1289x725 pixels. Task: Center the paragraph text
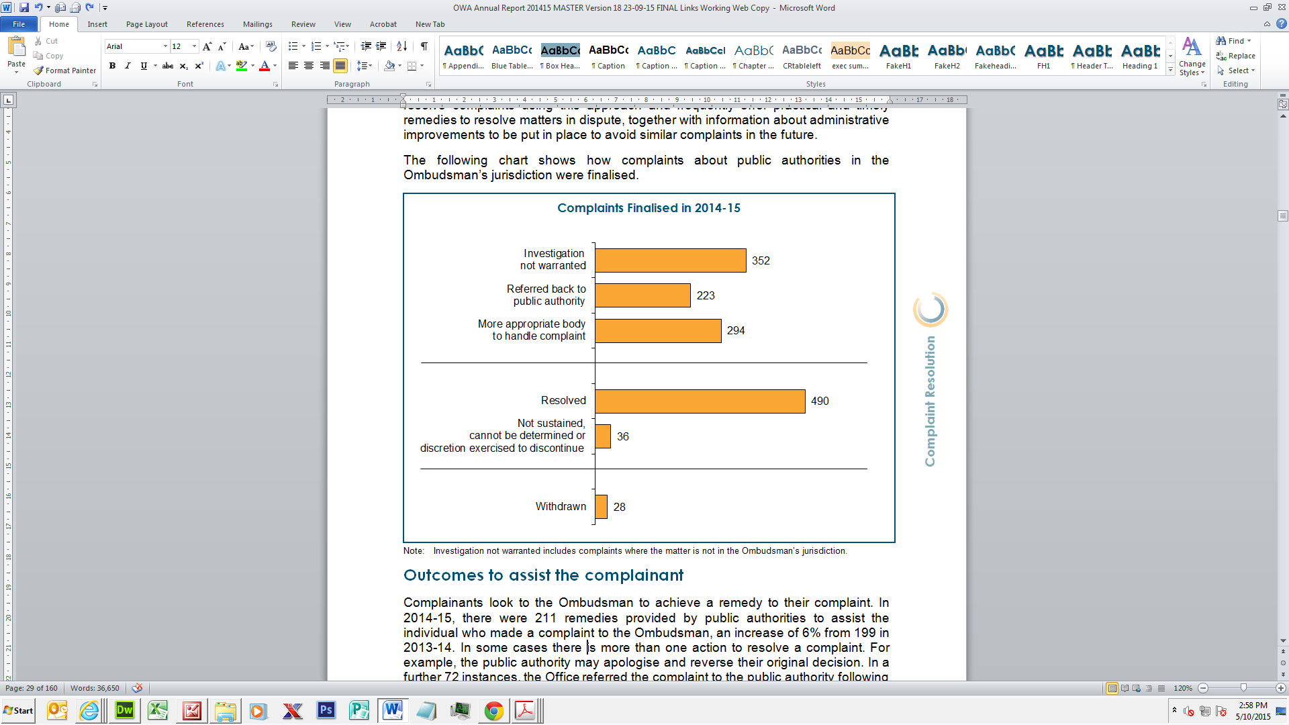[x=309, y=66]
